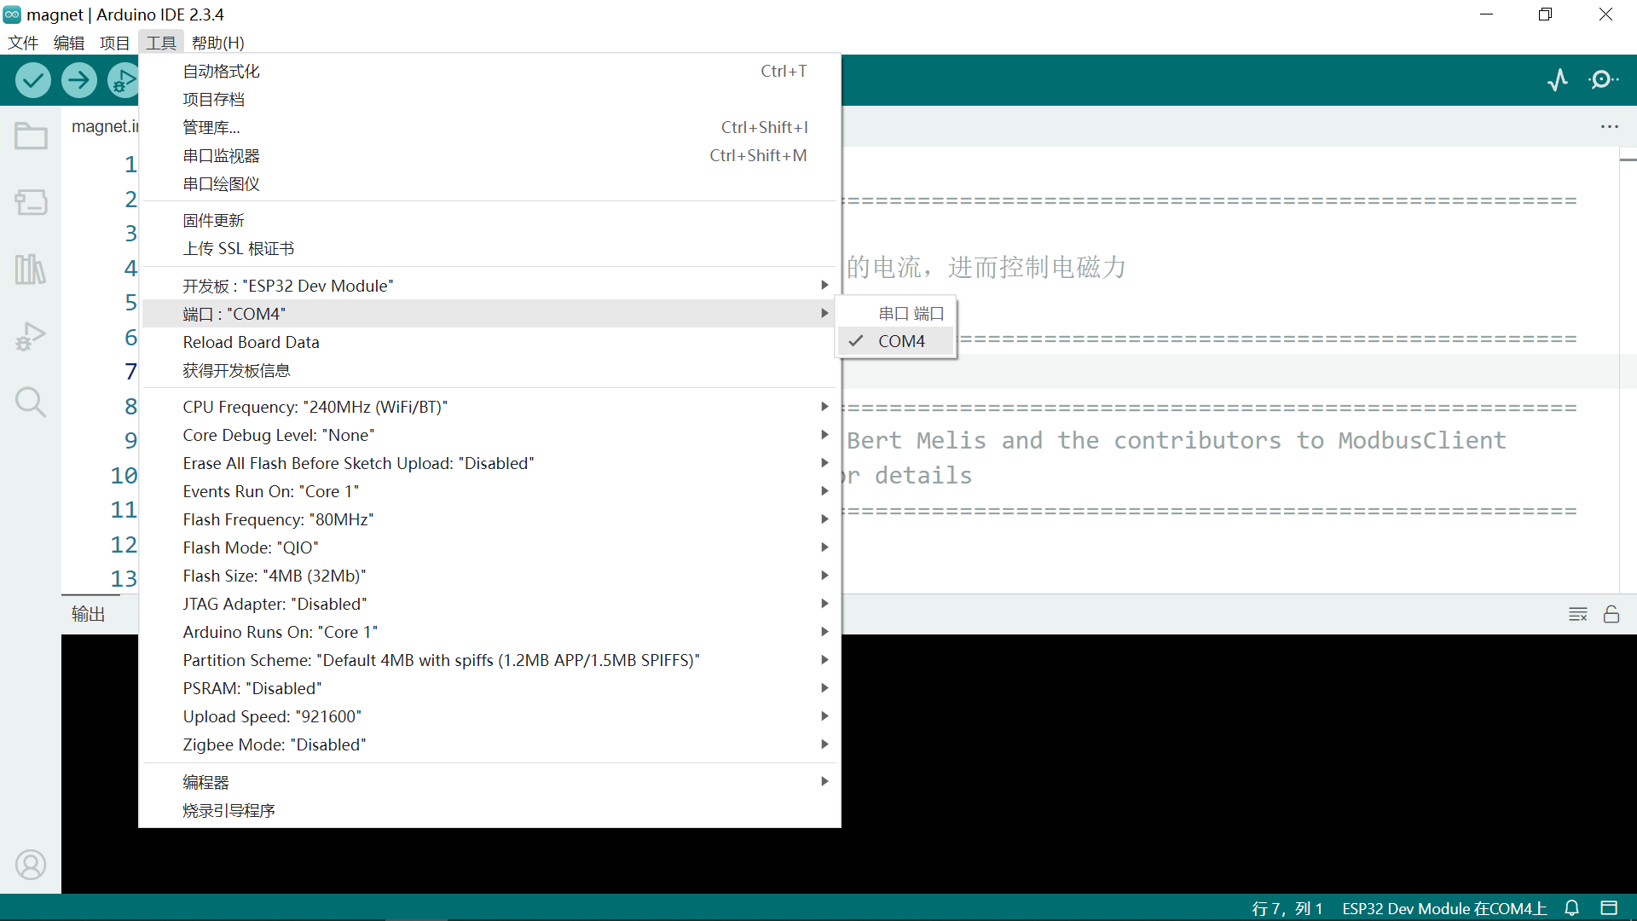Open Serial Monitor icon at top right

(x=1603, y=80)
